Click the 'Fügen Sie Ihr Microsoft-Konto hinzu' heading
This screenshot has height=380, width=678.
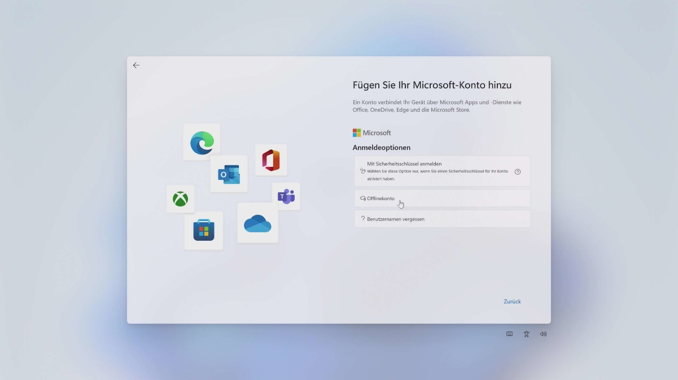[x=432, y=85]
